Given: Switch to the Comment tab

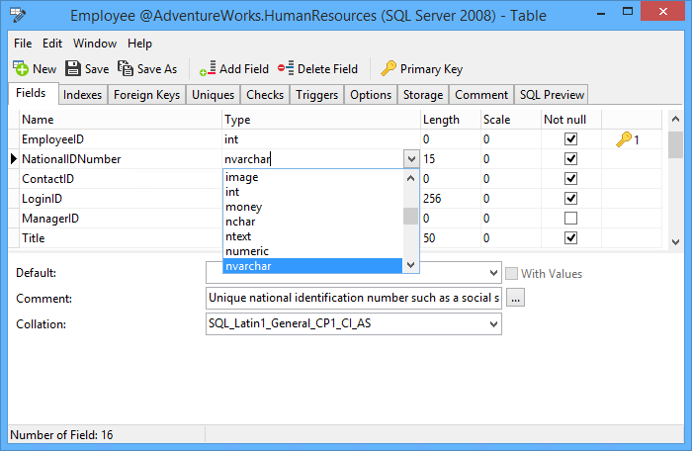Looking at the screenshot, I should pyautogui.click(x=481, y=95).
